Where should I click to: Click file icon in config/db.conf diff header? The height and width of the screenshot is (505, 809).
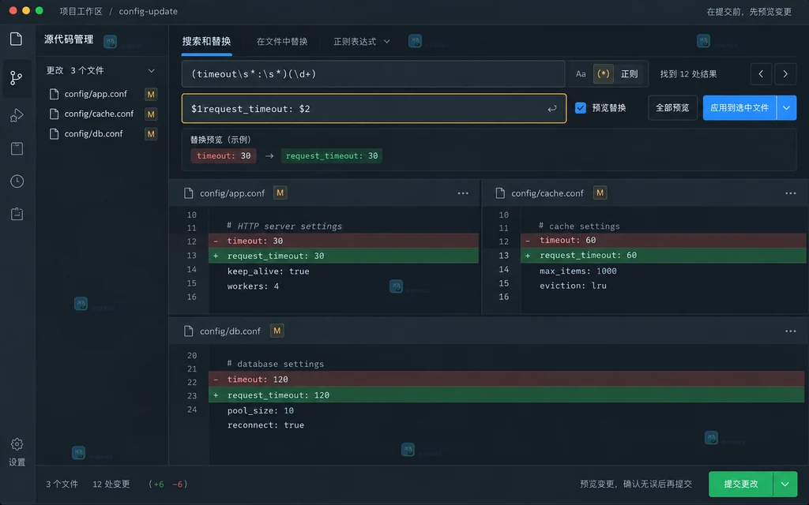[188, 331]
